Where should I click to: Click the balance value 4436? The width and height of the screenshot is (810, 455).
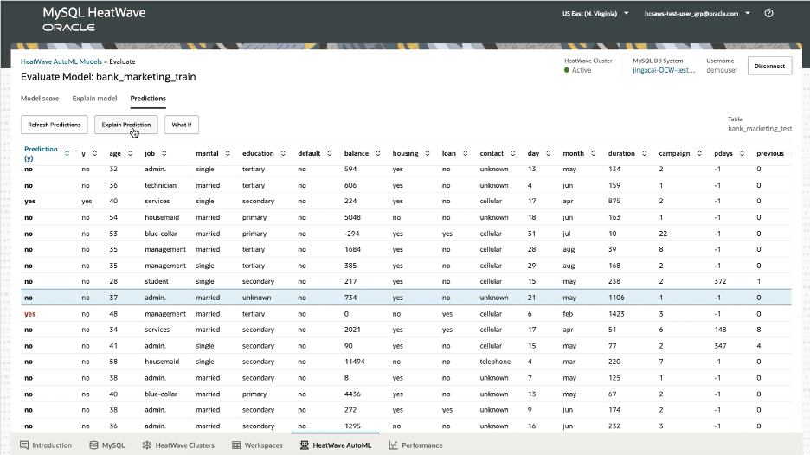tap(352, 394)
